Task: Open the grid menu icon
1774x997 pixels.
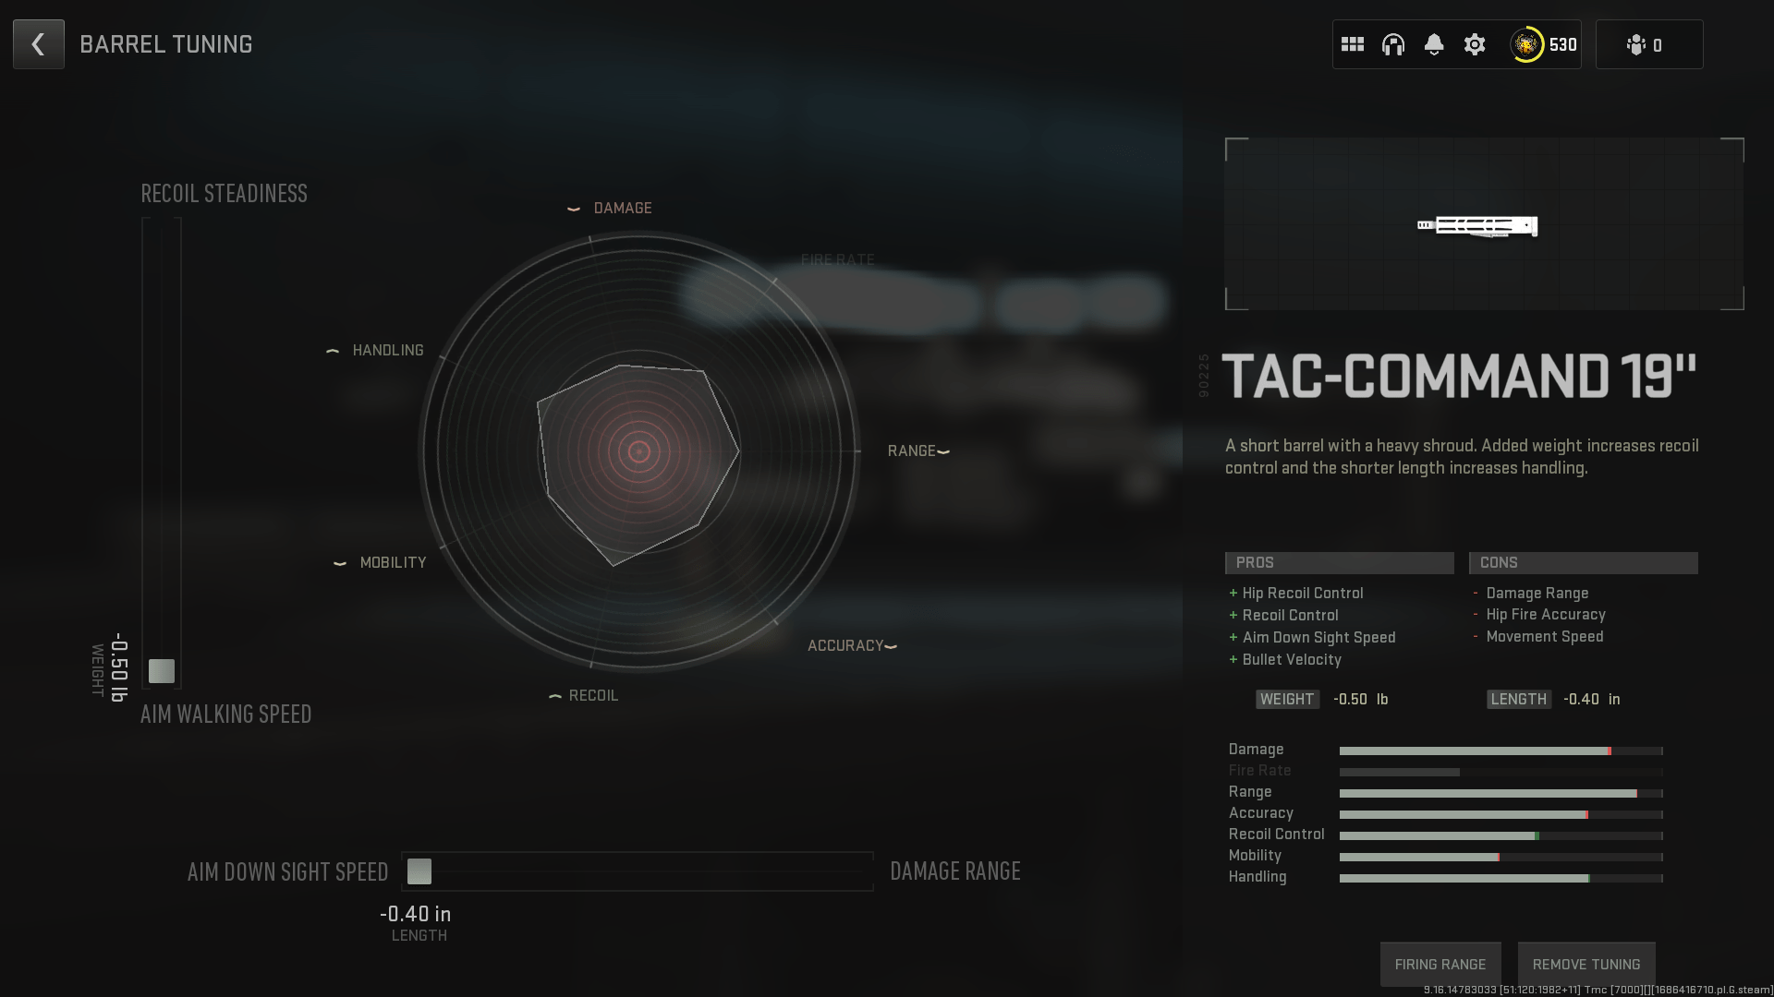Action: pos(1353,44)
